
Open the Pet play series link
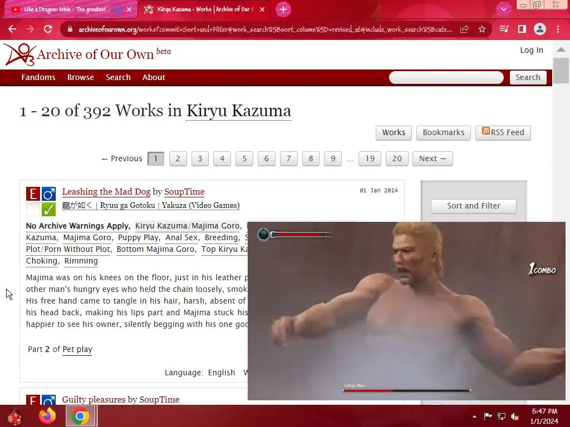(77, 349)
